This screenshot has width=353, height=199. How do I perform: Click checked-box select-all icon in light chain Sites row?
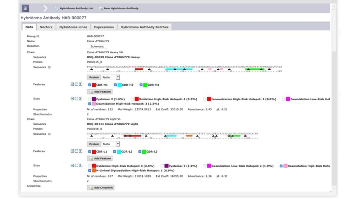pyautogui.click(x=72, y=165)
